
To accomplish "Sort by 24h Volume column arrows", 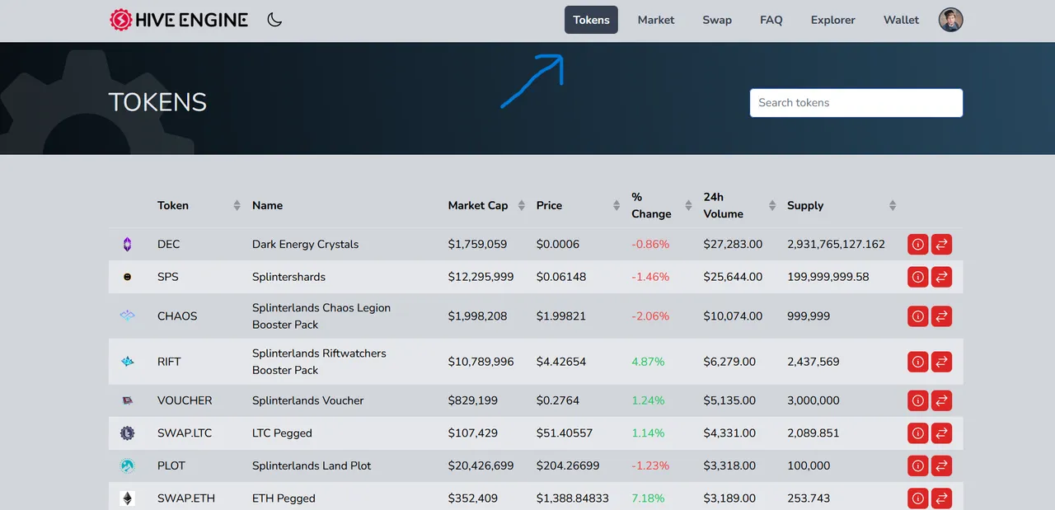I will point(772,205).
